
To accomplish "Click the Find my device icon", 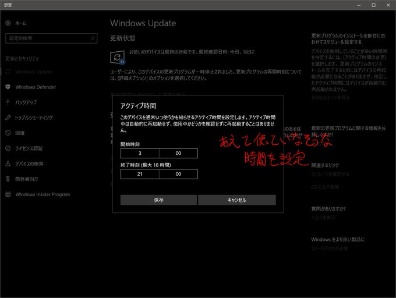I will coord(8,164).
